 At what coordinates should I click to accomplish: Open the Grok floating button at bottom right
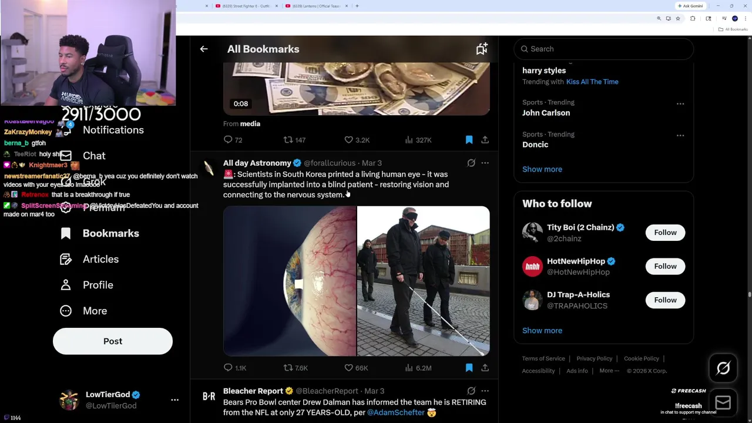pos(723,368)
